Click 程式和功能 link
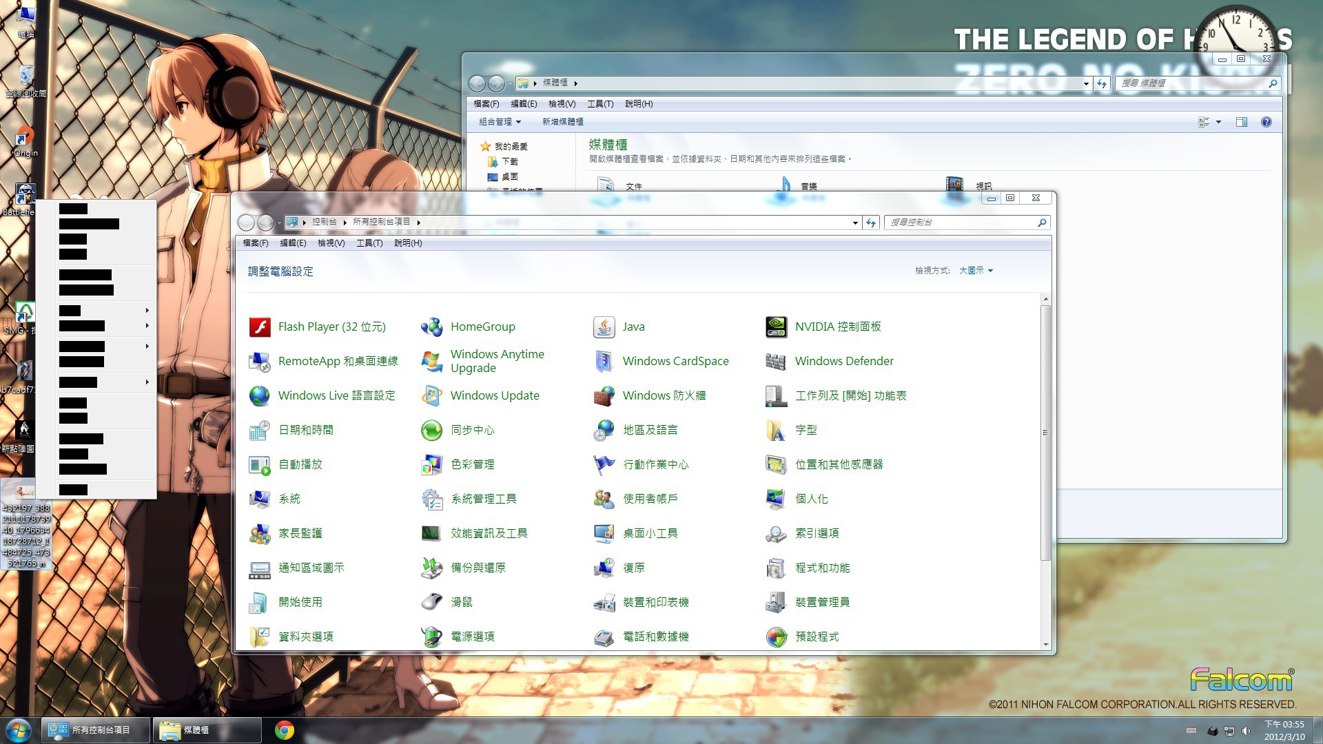1323x744 pixels. pyautogui.click(x=823, y=568)
